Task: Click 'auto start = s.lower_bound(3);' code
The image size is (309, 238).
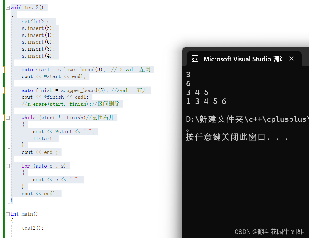Action: click(64, 70)
